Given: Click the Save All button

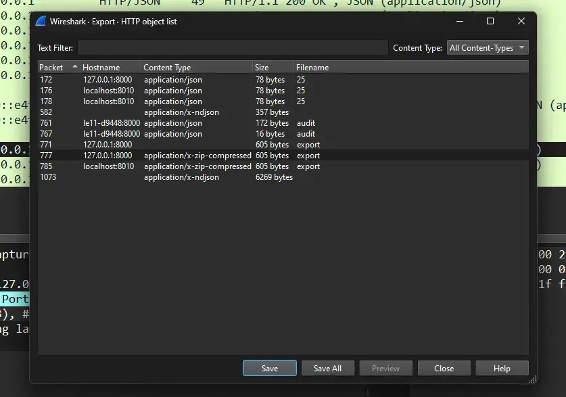Looking at the screenshot, I should click(328, 368).
